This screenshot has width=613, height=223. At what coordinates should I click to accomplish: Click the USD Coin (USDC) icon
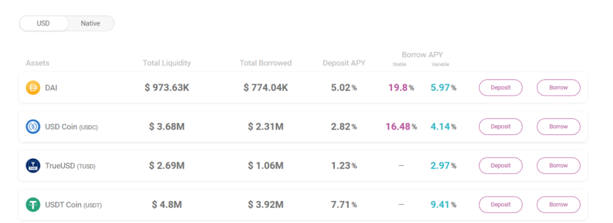(x=33, y=127)
